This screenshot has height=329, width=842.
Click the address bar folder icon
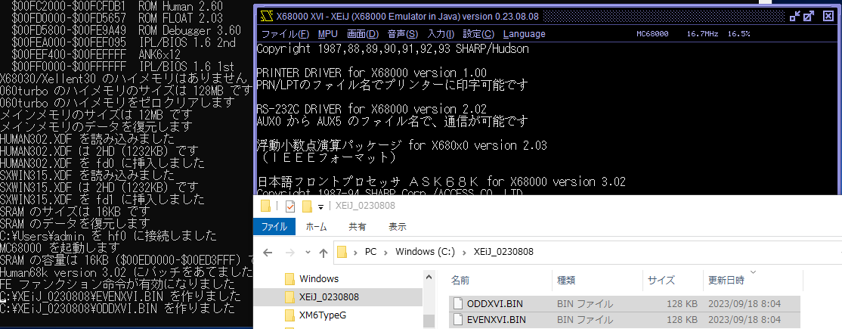(x=343, y=252)
